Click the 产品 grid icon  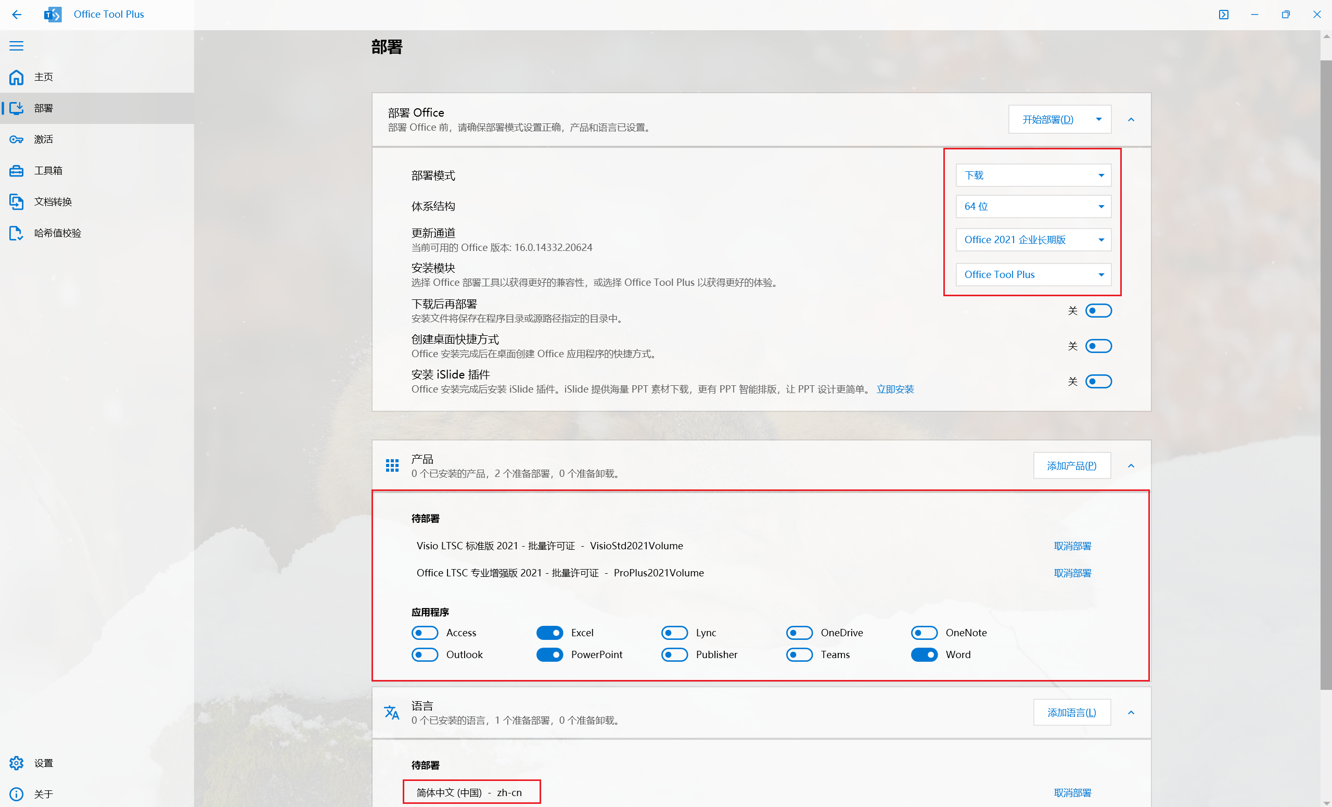pos(392,465)
